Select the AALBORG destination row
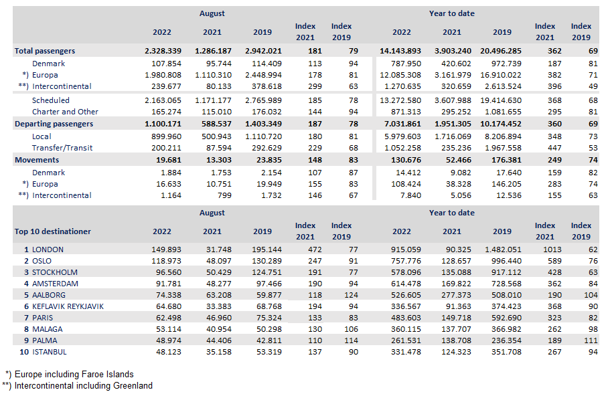The width and height of the screenshot is (606, 398). click(50, 295)
